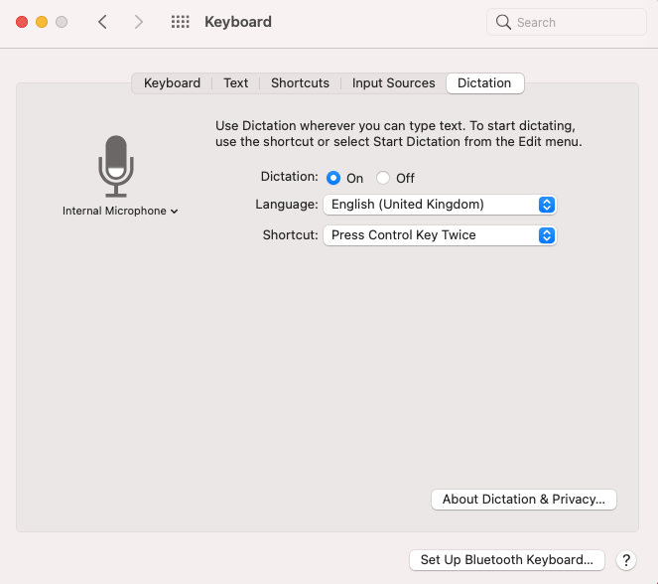Select the Input Sources tab
This screenshot has width=658, height=584.
point(393,83)
